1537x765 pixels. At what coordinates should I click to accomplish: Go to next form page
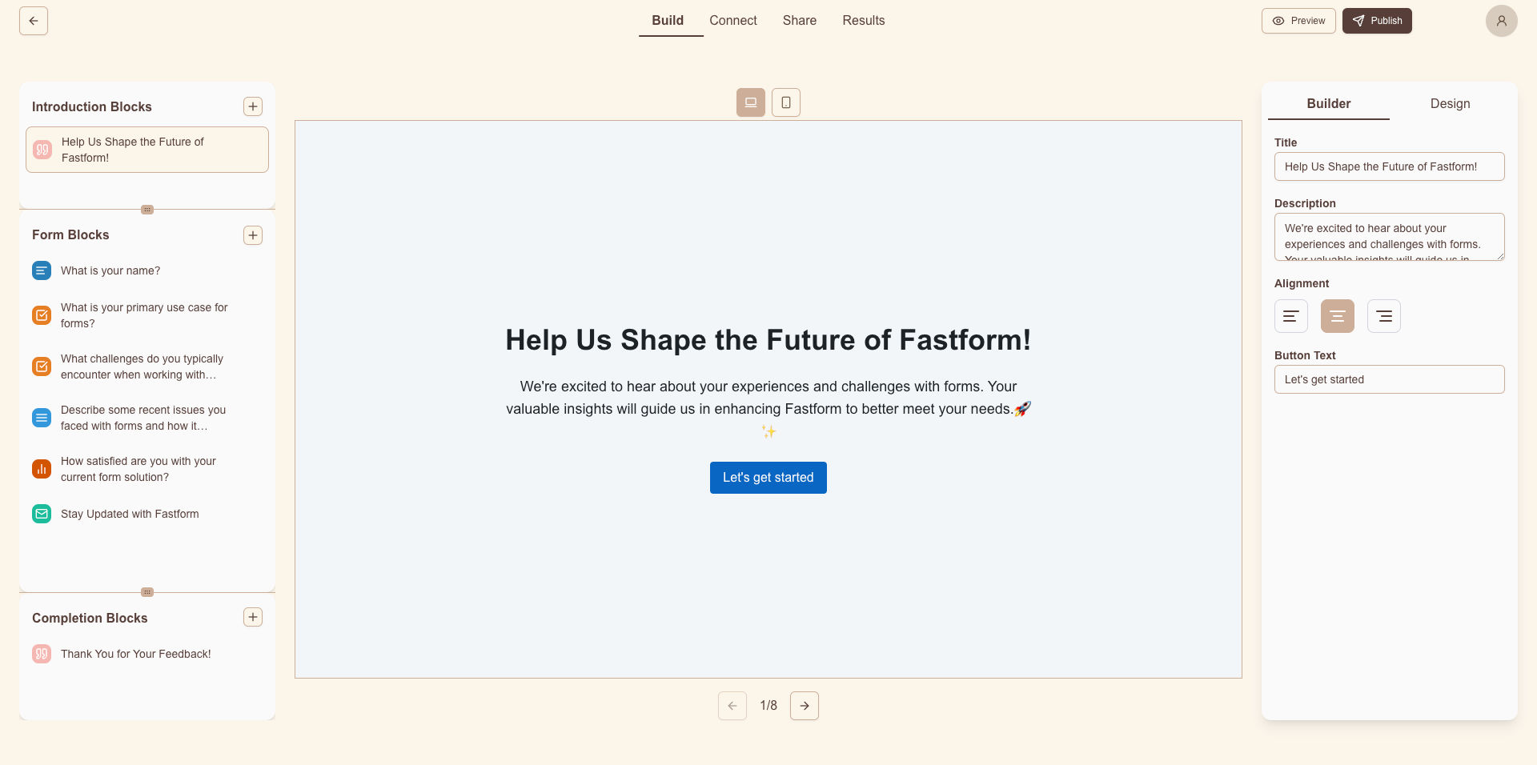pyautogui.click(x=805, y=706)
